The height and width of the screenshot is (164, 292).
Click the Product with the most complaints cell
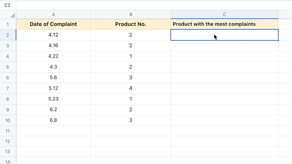[x=225, y=24]
